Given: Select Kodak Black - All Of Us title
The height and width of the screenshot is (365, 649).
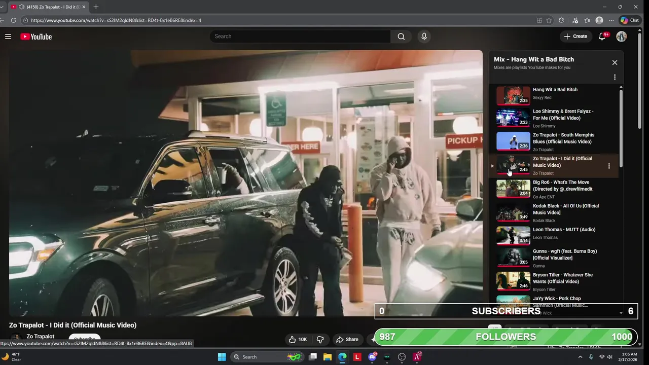Looking at the screenshot, I should coord(565,209).
